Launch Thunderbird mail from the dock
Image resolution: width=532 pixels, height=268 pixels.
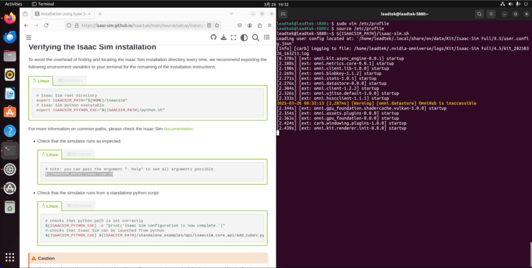10,37
